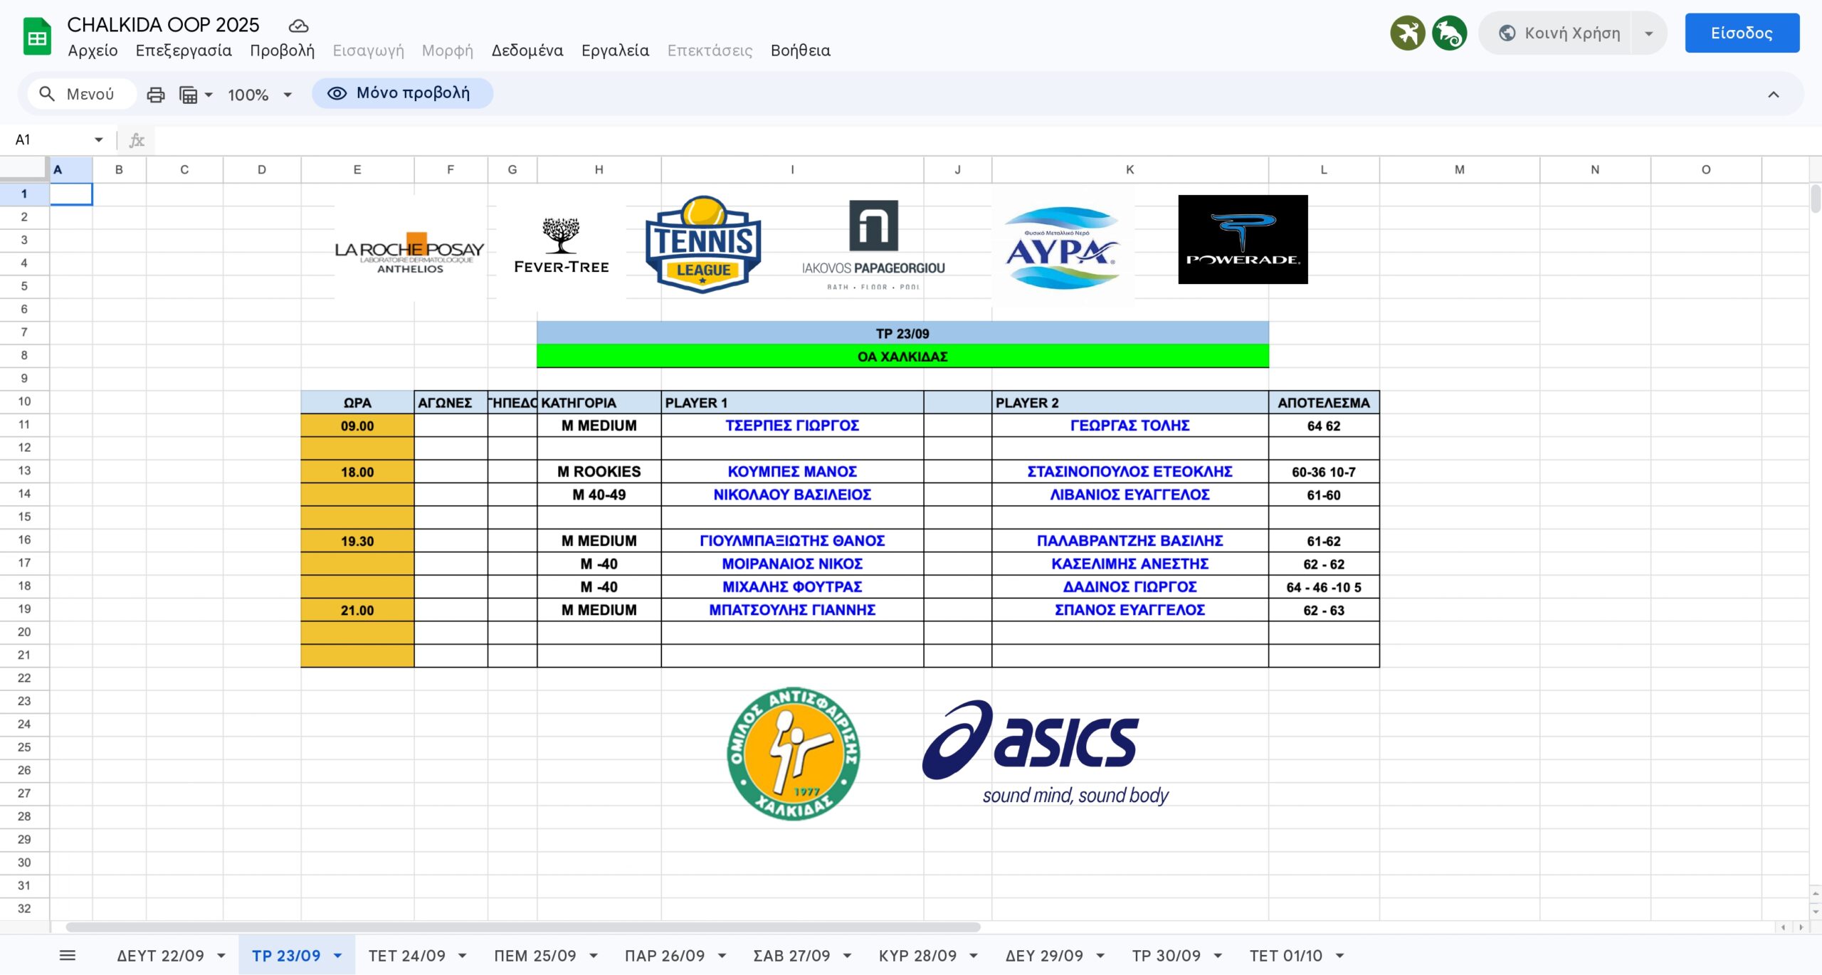Viewport: 1822px width, 975px height.
Task: Open the Προβολή menu
Action: (282, 51)
